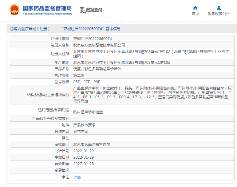Open the 数据查询 text link
The width and height of the screenshot is (237, 187).
[x=94, y=10]
